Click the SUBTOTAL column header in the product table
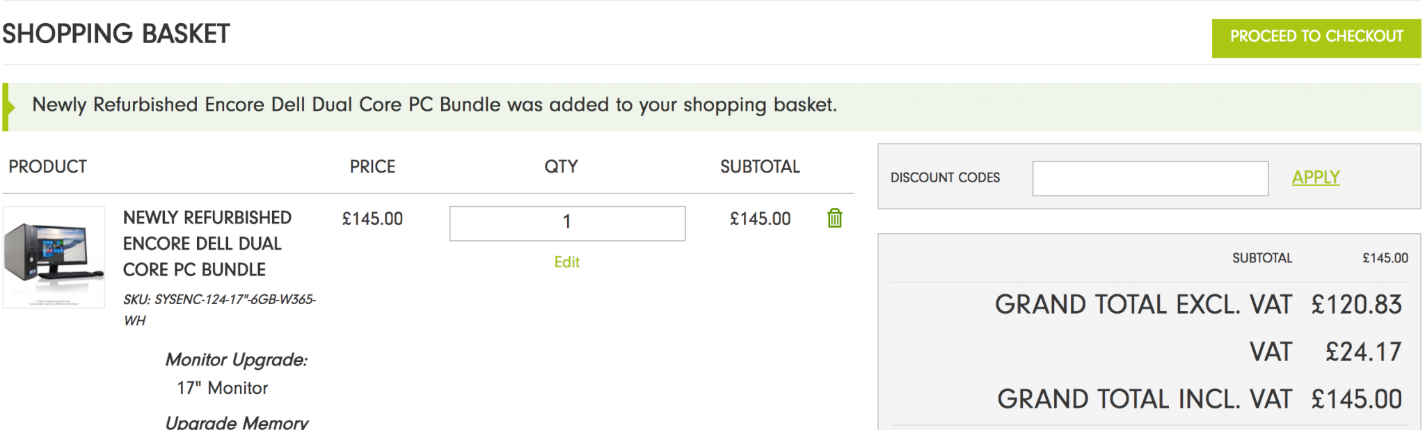 click(x=760, y=167)
